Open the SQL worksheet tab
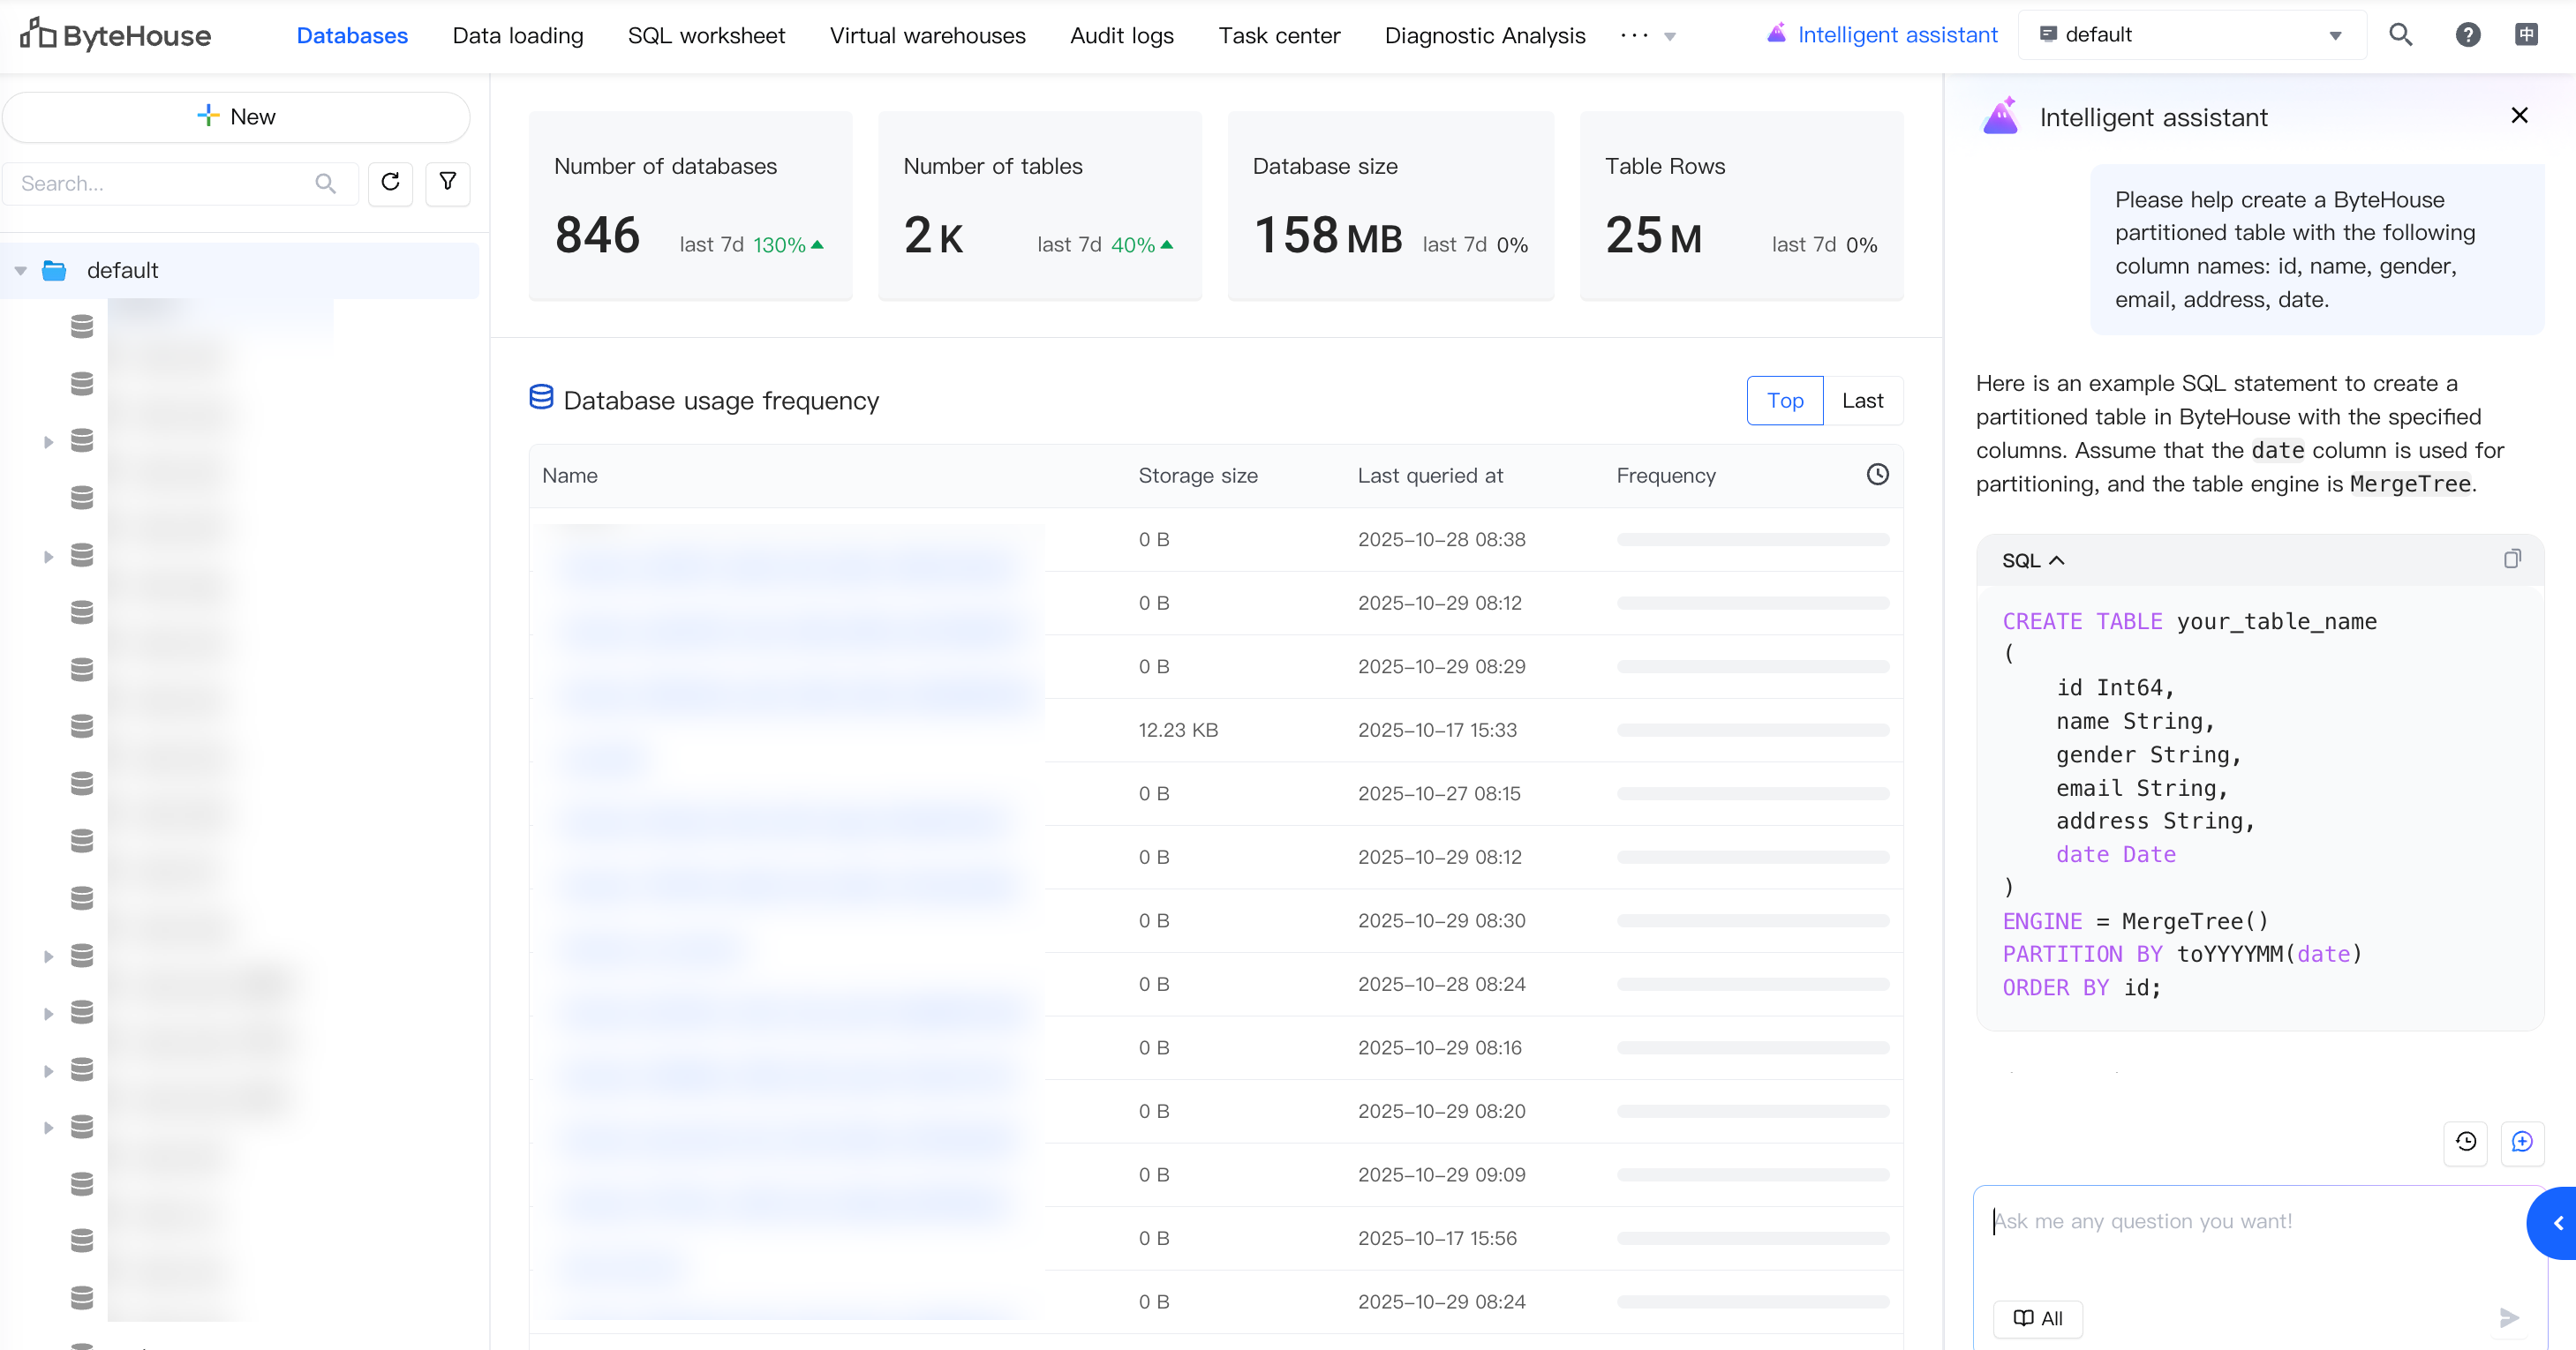 [706, 36]
